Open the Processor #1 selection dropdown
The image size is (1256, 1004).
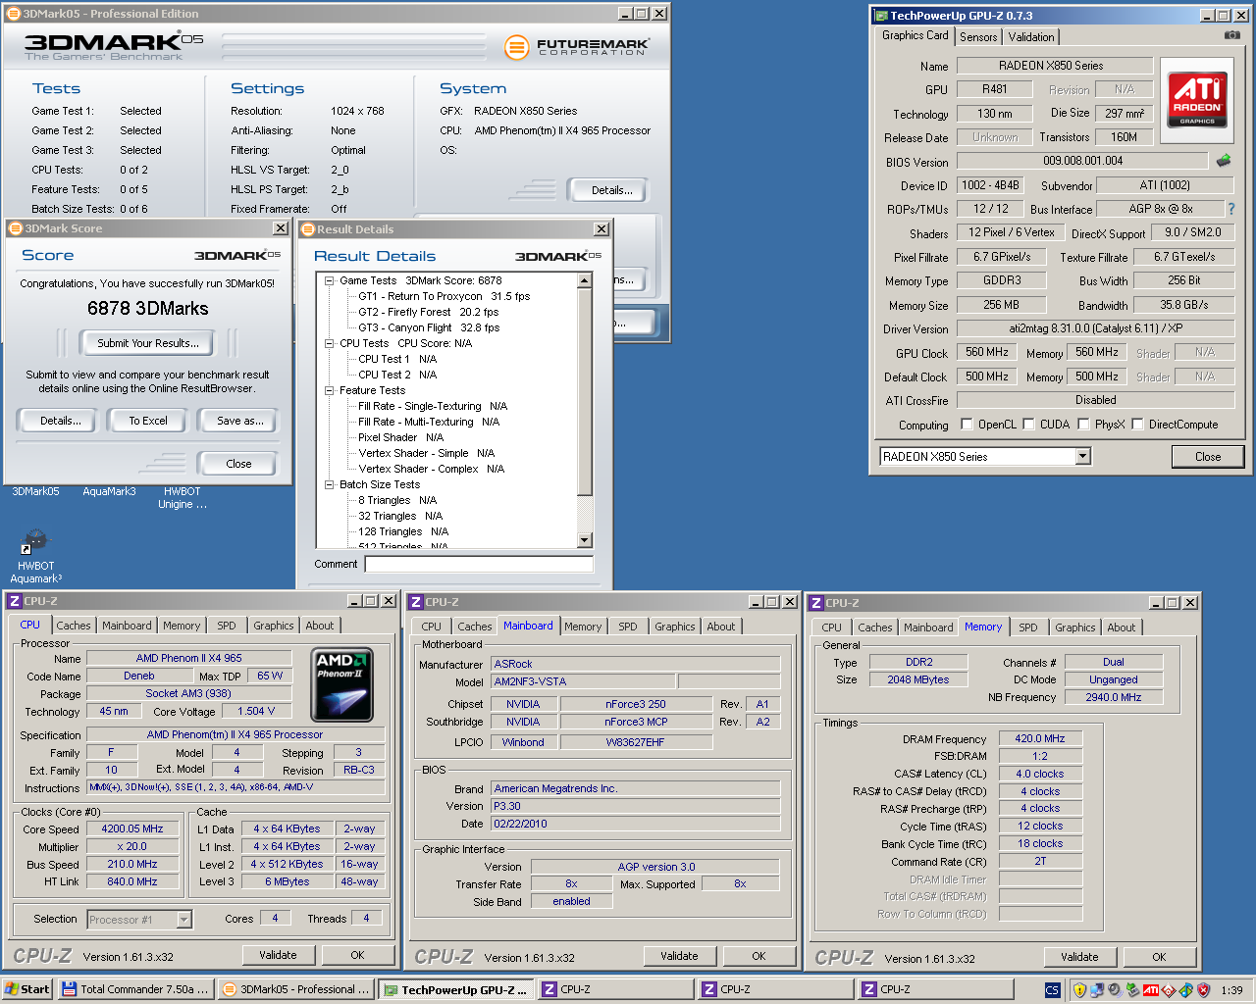click(183, 919)
